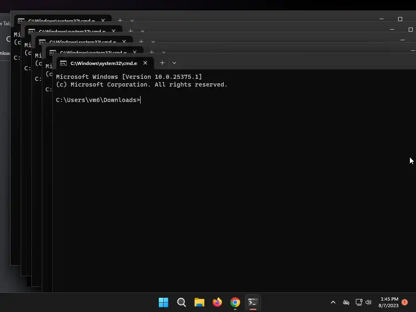Close the tab of the rearmost Terminal window

click(103, 20)
